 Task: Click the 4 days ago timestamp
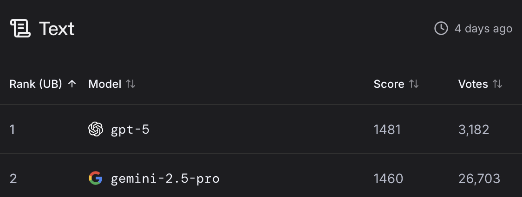pyautogui.click(x=483, y=29)
